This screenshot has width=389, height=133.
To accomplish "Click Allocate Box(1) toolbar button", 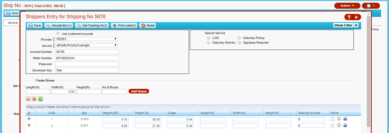I will pyautogui.click(x=59, y=25).
